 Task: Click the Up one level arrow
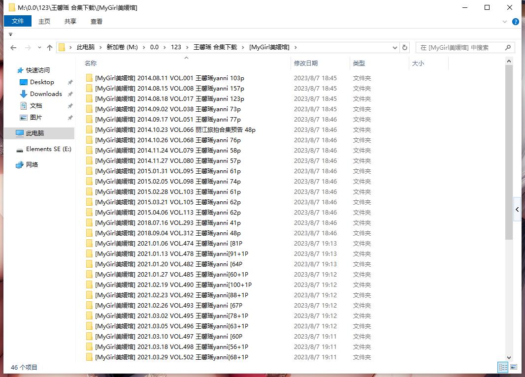click(49, 48)
